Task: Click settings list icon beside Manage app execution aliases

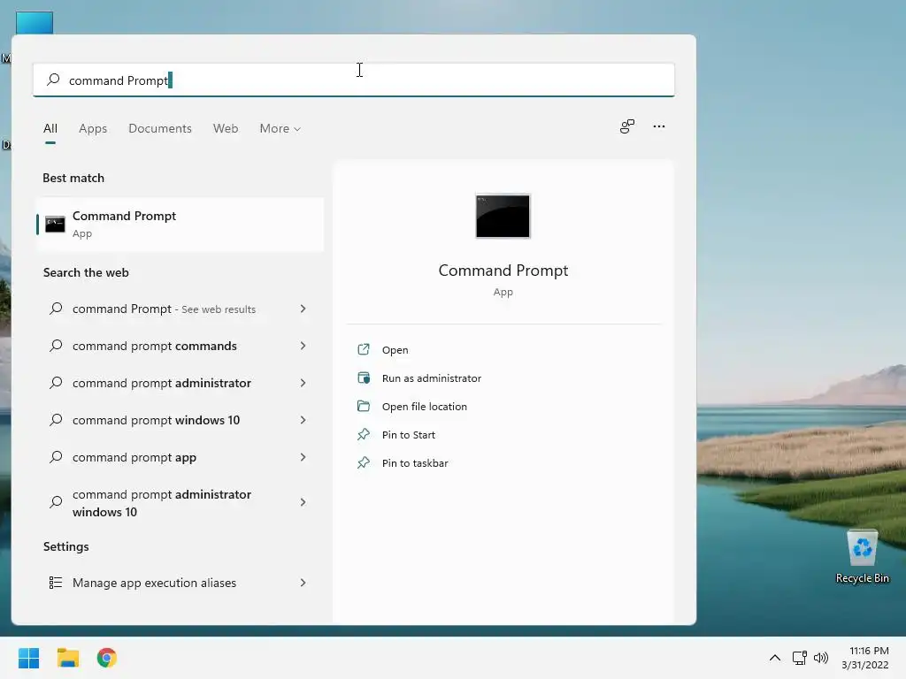Action: (56, 583)
